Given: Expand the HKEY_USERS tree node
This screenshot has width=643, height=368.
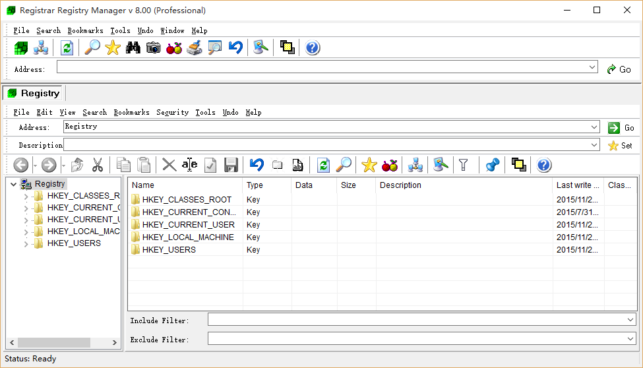Looking at the screenshot, I should click(26, 244).
